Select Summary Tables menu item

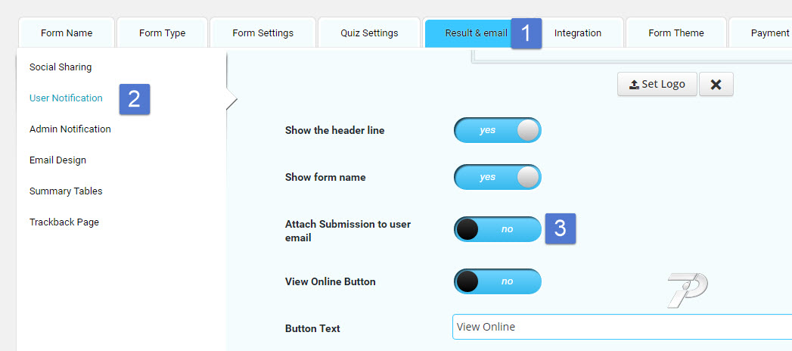(x=66, y=191)
